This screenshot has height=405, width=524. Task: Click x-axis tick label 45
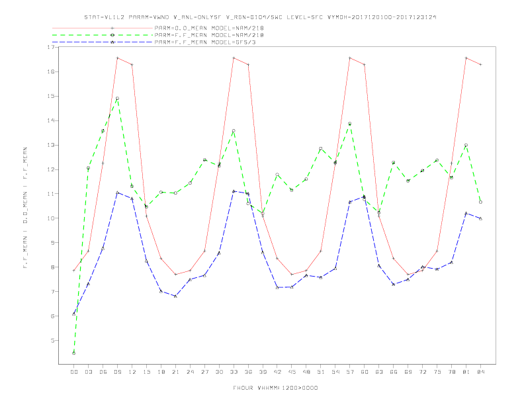click(292, 372)
